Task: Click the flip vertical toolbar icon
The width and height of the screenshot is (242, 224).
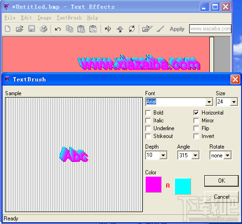Action: pyautogui.click(x=120, y=29)
